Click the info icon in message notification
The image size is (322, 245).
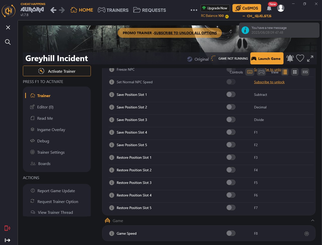pyautogui.click(x=245, y=30)
